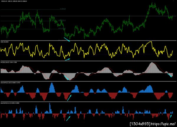Image resolution: width=177 pixels, height=127 pixels.
Task: Click the GOLD H4 chart title text
Action: (x=14, y=1)
